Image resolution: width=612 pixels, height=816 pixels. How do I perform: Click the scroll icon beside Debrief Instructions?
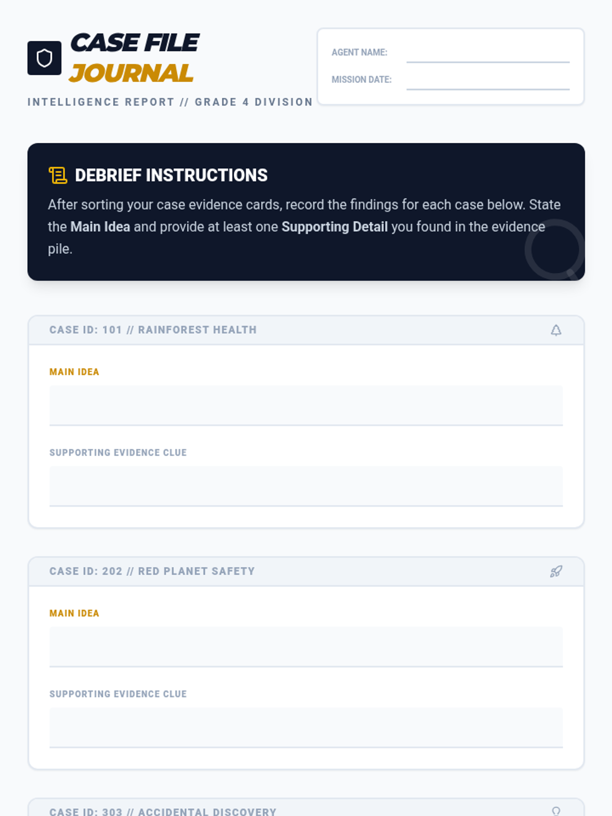58,175
